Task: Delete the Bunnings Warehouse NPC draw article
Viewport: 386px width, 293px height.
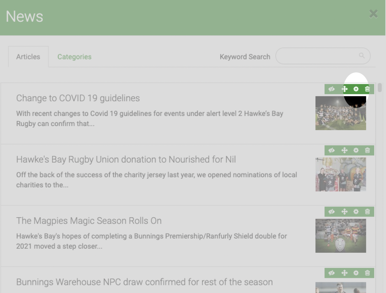Action: (x=367, y=273)
